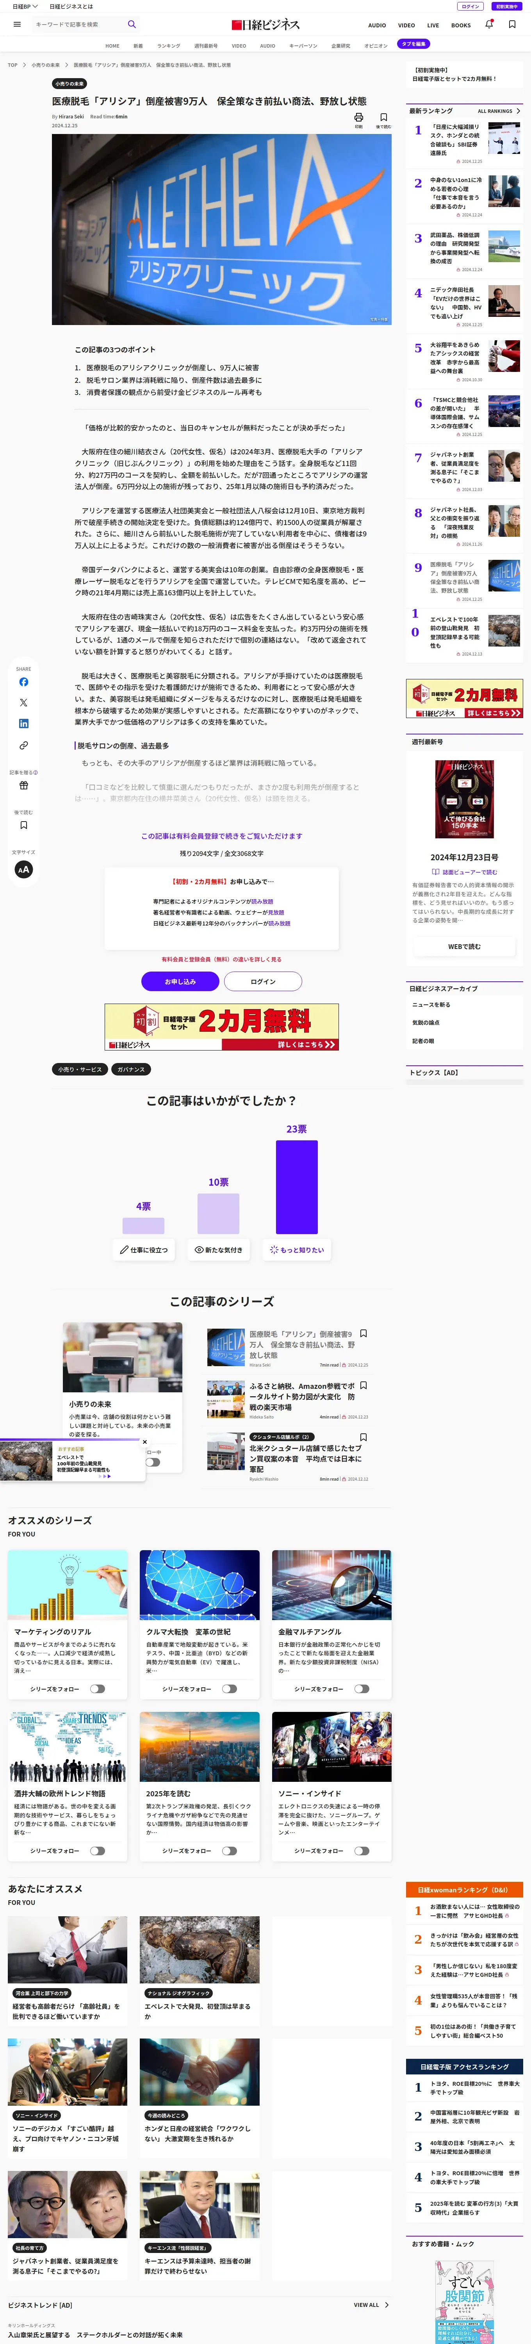
Task: Share article on LinkedIn
Action: [24, 724]
